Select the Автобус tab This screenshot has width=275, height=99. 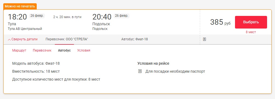tap(64, 50)
